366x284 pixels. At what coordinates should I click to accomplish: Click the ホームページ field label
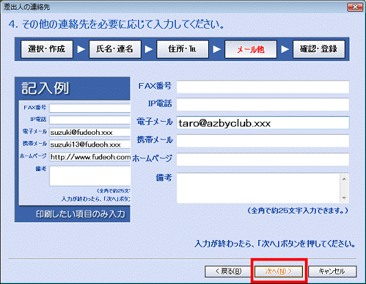pos(152,158)
